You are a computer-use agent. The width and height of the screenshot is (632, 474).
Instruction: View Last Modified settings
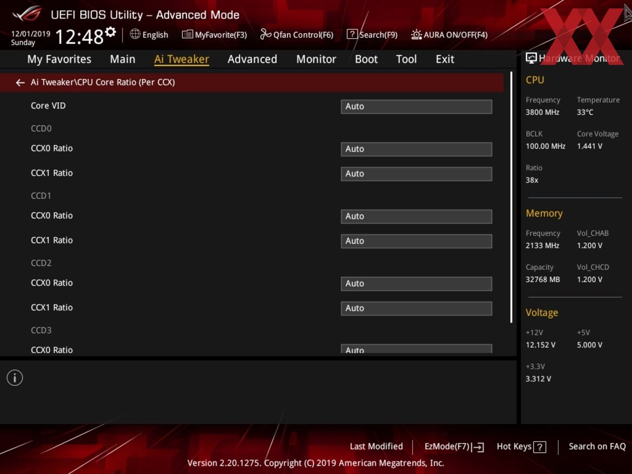pyautogui.click(x=376, y=447)
